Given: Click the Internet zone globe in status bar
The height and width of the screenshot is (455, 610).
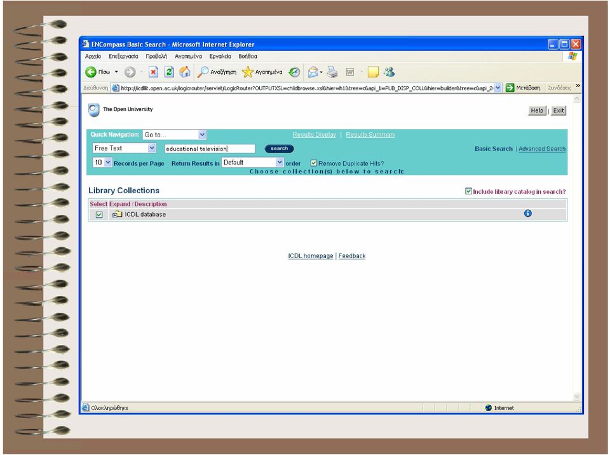Looking at the screenshot, I should coord(489,407).
